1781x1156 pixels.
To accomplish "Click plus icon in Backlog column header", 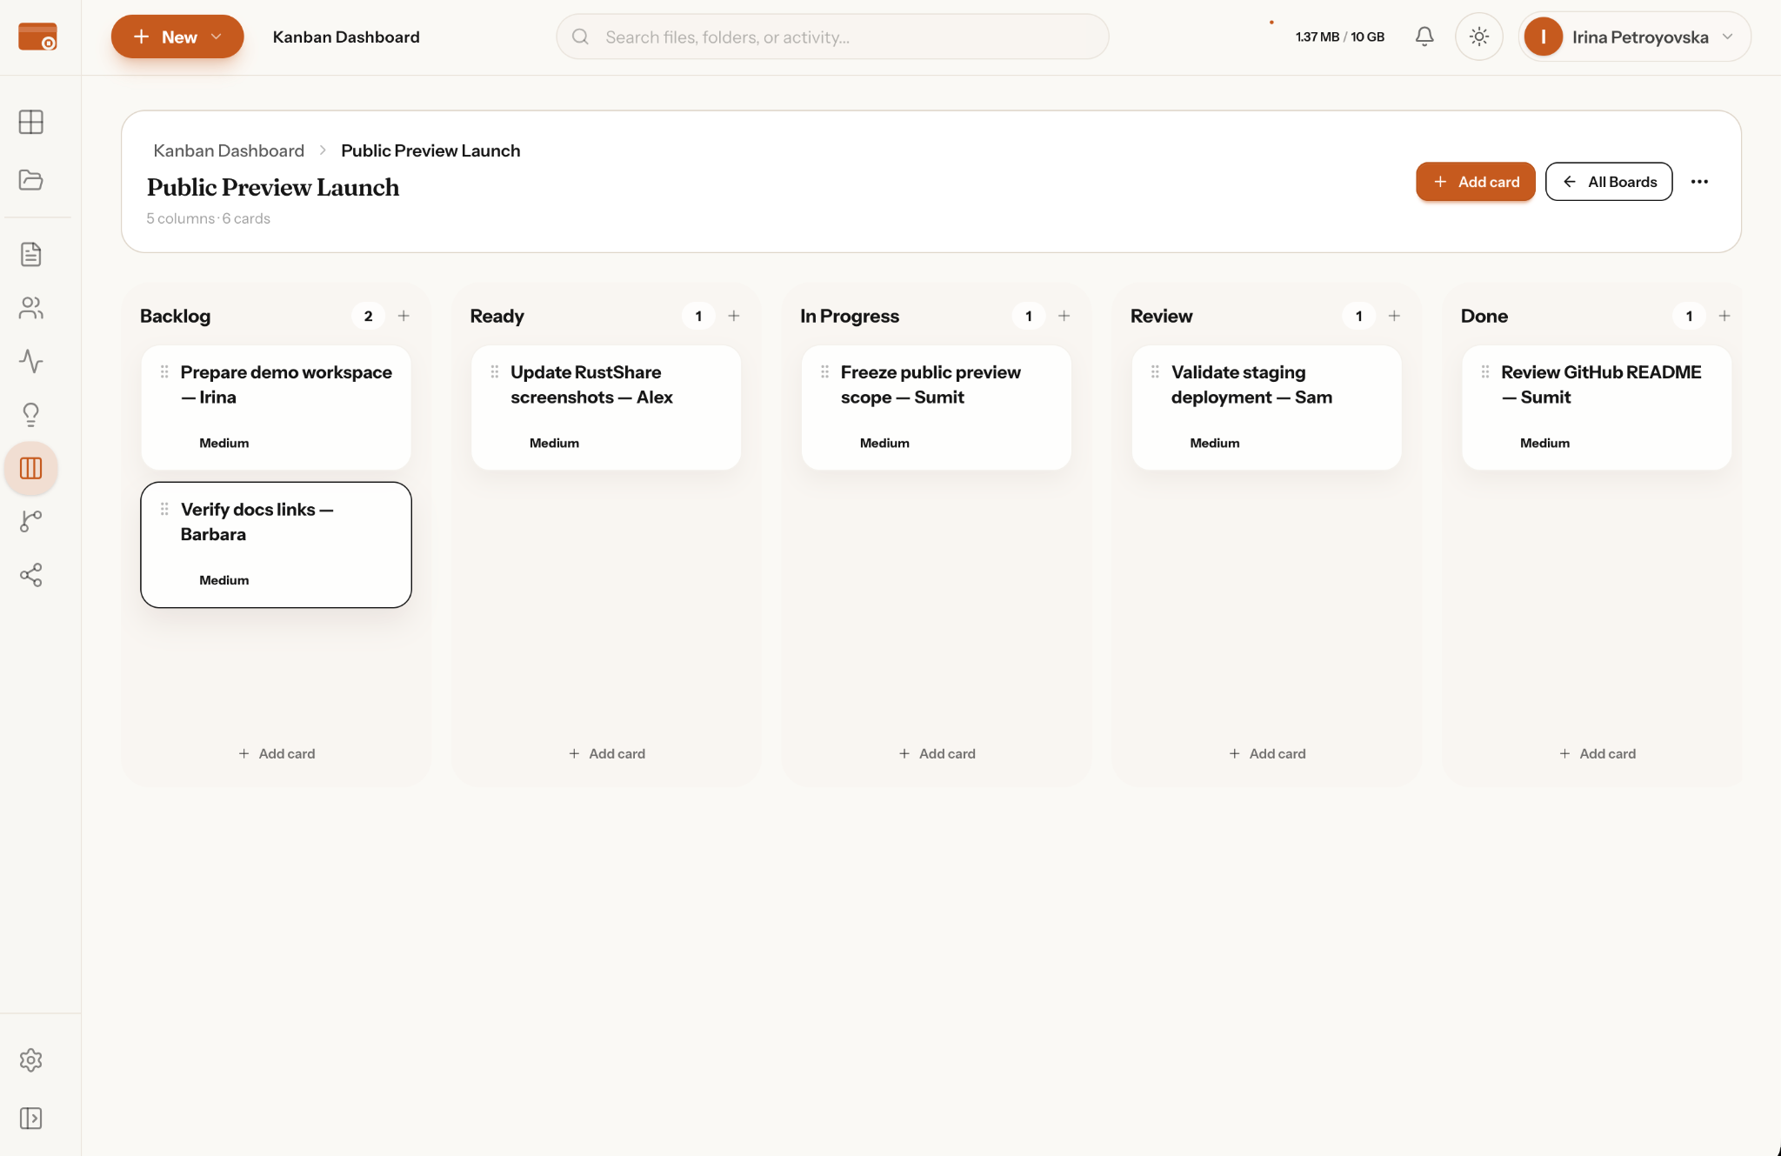I will coord(404,316).
